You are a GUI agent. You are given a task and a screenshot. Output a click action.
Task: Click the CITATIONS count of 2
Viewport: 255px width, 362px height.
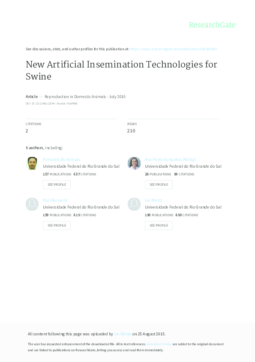point(27,130)
